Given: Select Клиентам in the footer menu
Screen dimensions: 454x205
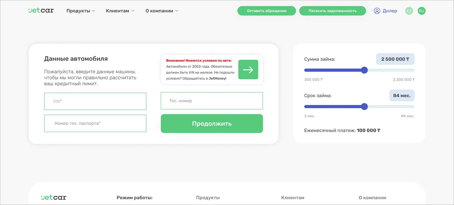Looking at the screenshot, I should click(x=293, y=197).
